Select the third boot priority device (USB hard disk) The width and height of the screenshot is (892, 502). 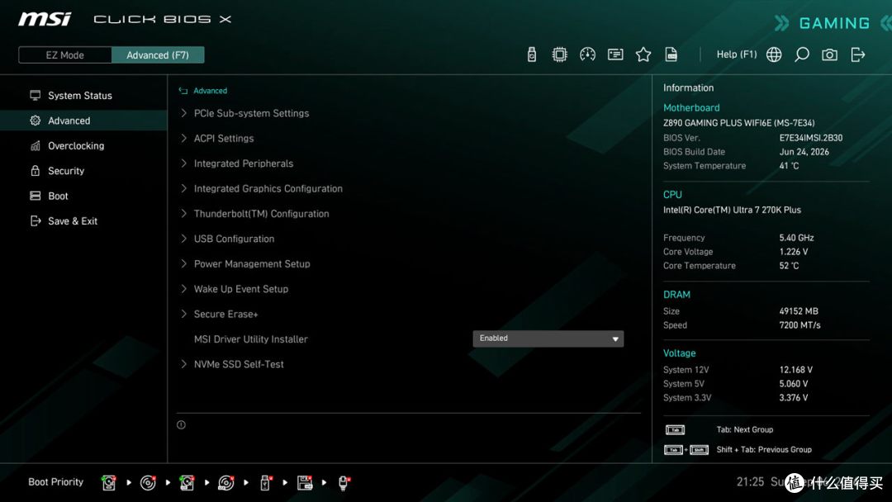pos(187,483)
